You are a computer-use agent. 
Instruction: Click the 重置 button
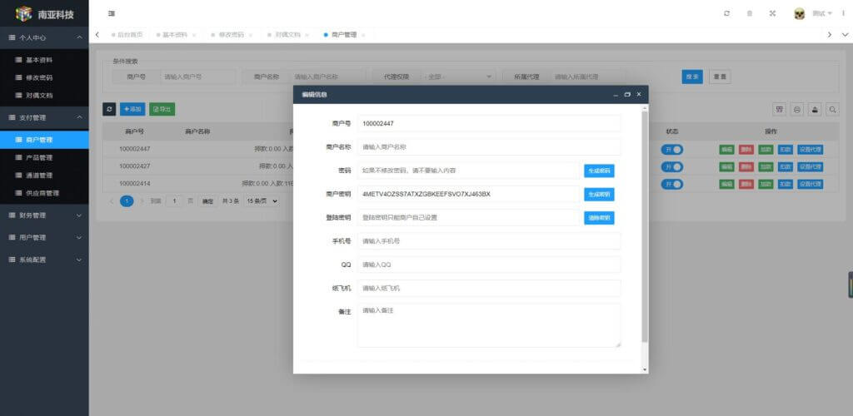click(720, 77)
